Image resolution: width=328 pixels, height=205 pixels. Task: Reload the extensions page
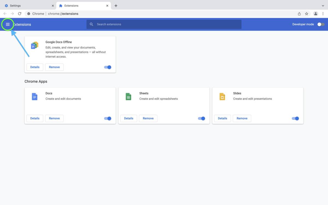pos(20,14)
